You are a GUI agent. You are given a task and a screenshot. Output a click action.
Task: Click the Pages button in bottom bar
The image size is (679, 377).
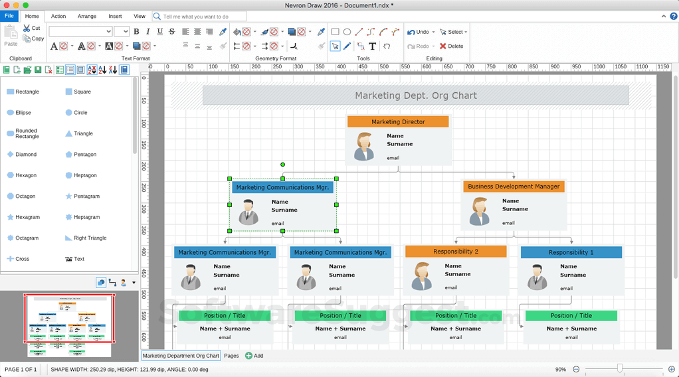click(x=231, y=356)
